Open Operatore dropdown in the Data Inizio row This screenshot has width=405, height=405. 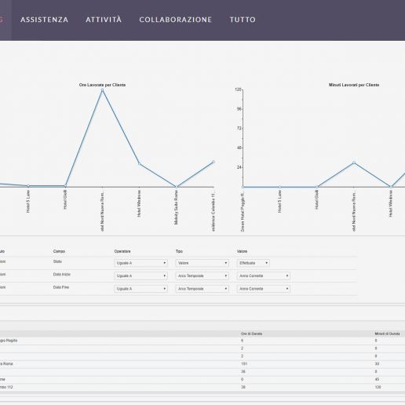(x=141, y=275)
